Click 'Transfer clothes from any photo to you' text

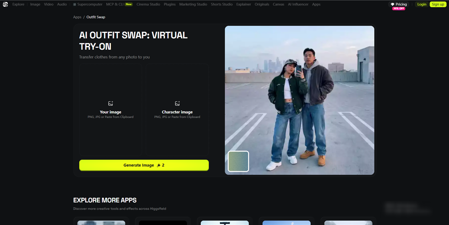[x=115, y=57]
